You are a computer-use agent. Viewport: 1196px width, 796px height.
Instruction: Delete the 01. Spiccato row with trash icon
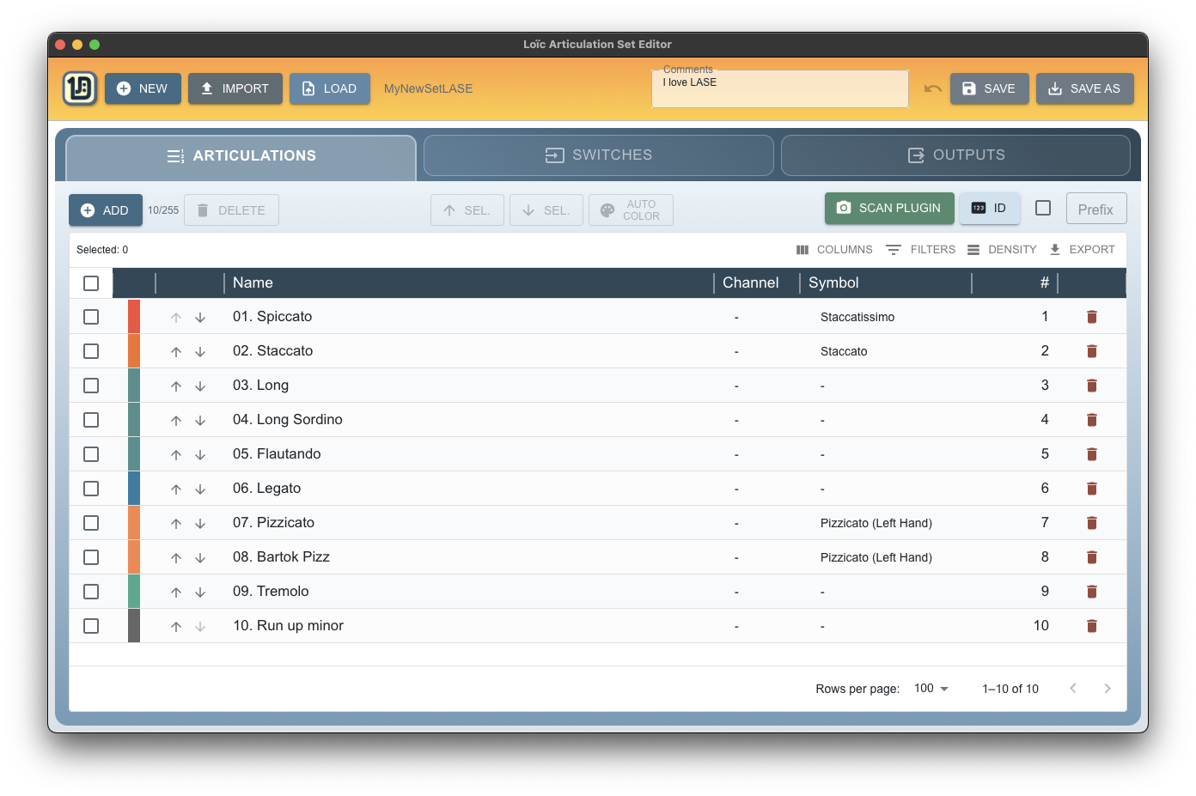point(1091,317)
